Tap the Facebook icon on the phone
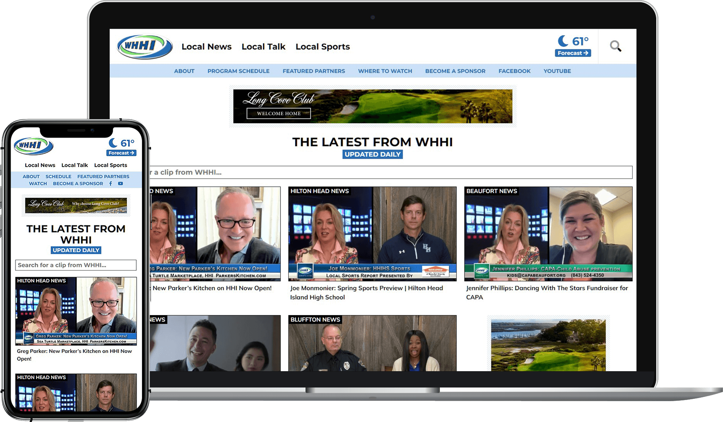Screen dimensions: 723x422 pos(110,184)
